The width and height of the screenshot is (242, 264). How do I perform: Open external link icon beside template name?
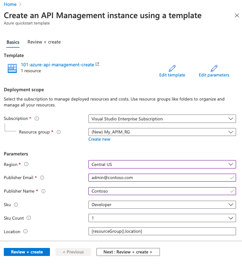coord(97,64)
